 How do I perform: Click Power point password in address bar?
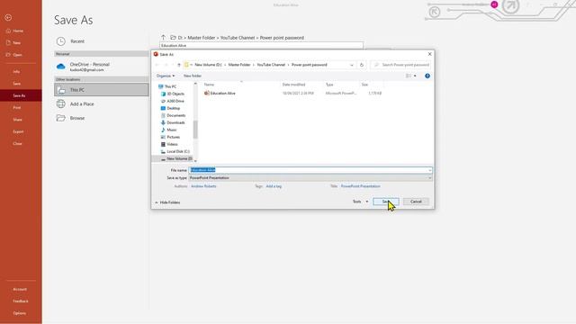[x=310, y=65]
